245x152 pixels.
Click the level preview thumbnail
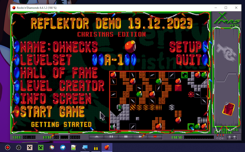tap(159, 101)
